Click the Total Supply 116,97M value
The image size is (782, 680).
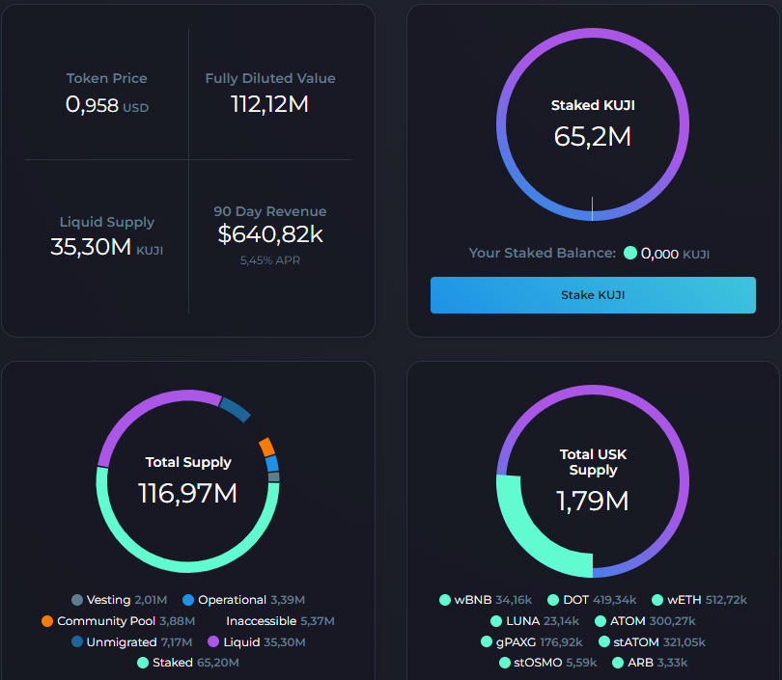tap(188, 494)
